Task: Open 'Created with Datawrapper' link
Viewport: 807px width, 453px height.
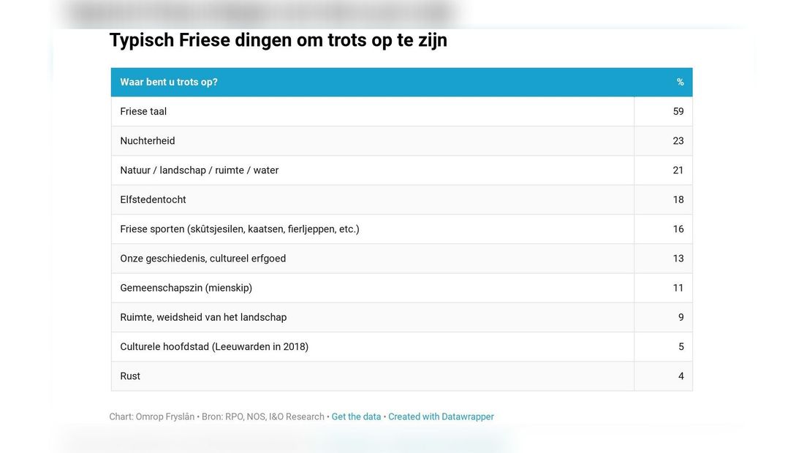Action: [441, 416]
